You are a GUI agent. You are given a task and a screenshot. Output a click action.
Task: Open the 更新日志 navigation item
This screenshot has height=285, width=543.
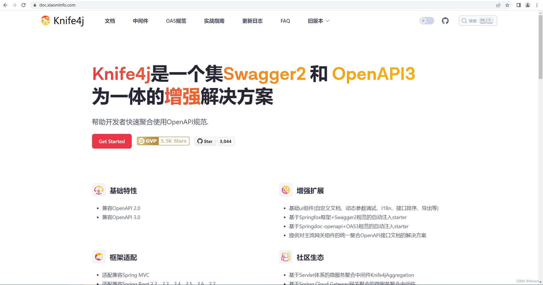coord(252,21)
